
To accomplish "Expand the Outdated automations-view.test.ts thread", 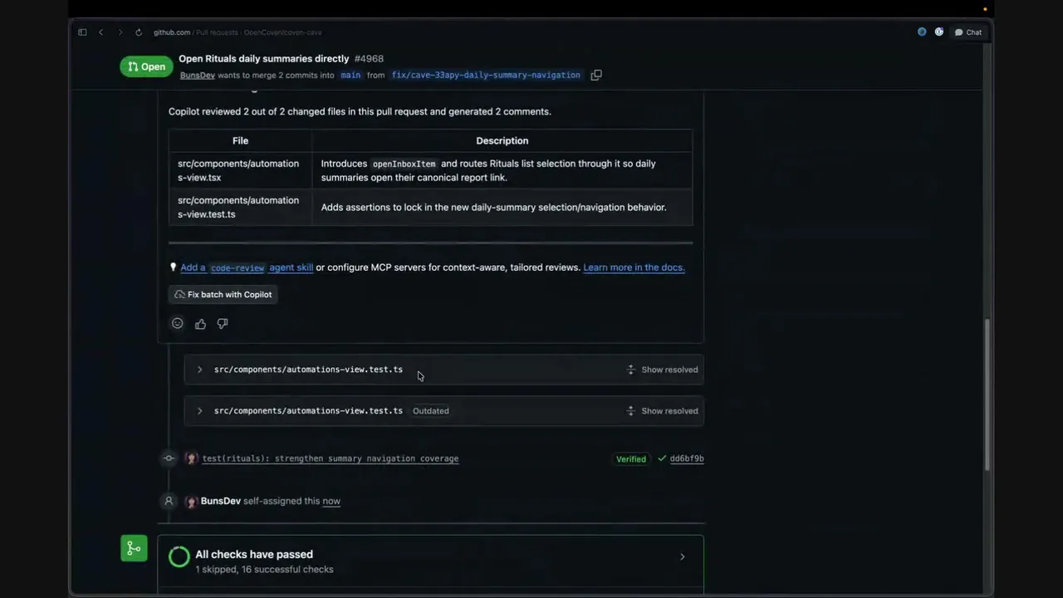I will (x=199, y=410).
